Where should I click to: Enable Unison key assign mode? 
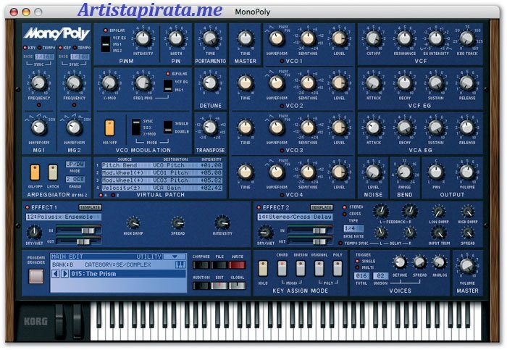[301, 269]
